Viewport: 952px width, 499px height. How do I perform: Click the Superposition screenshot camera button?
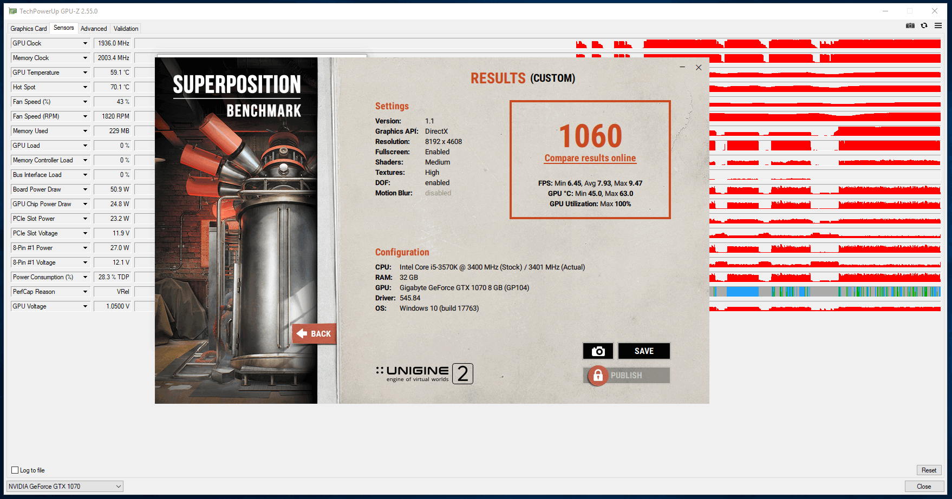click(x=598, y=351)
